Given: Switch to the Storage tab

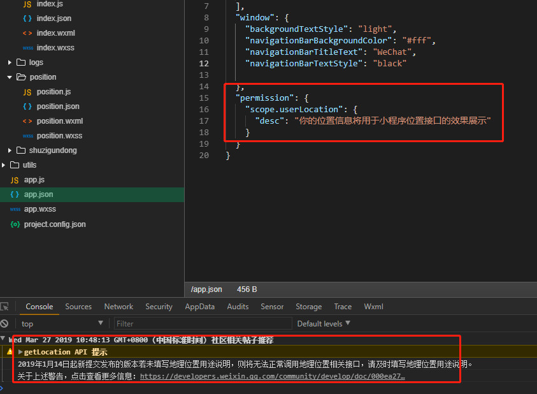Looking at the screenshot, I should coord(309,307).
